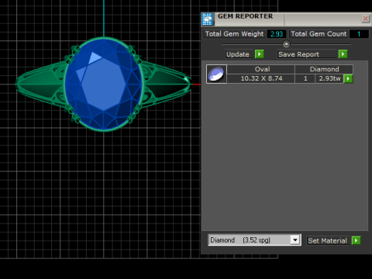The height and width of the screenshot is (279, 372).
Task: Select the blue oval gem in viewport
Action: (x=103, y=84)
